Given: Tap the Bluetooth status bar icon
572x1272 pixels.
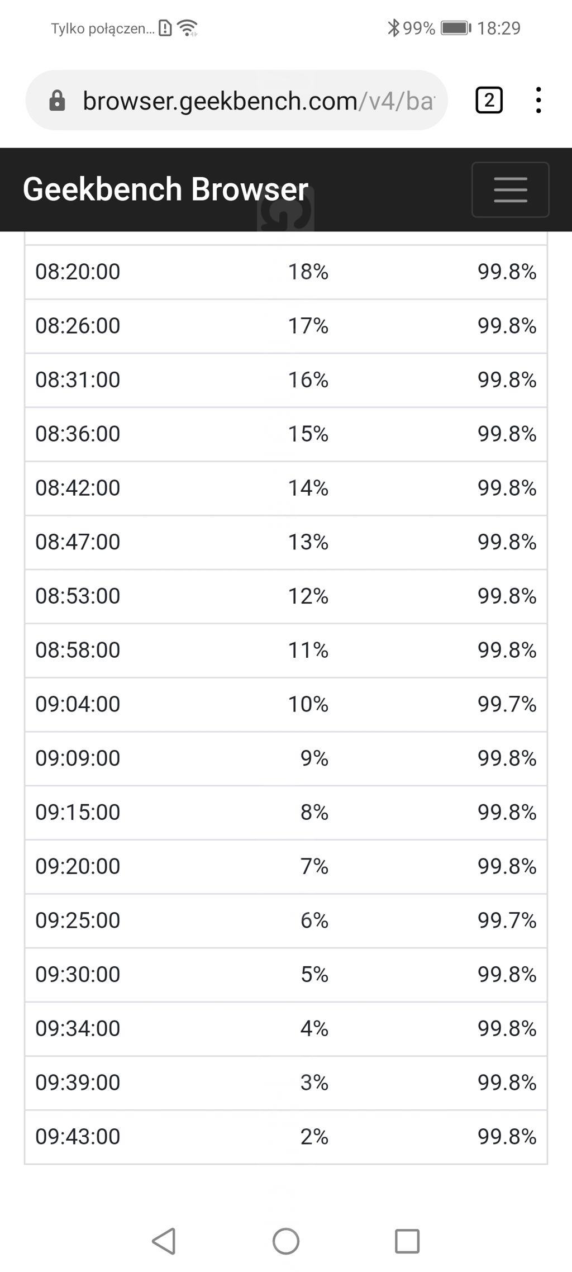Looking at the screenshot, I should coord(393,27).
